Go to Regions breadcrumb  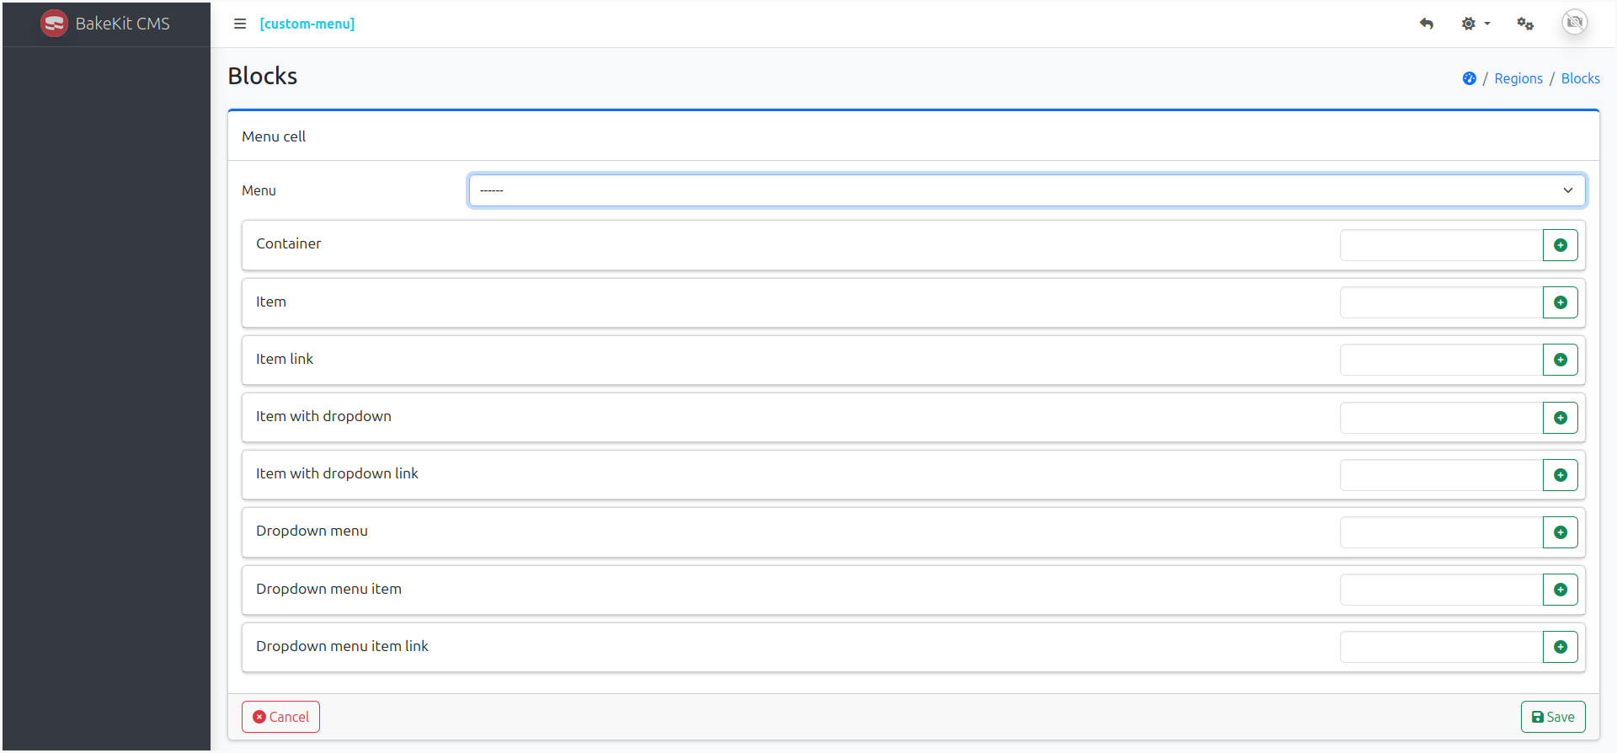tap(1518, 78)
